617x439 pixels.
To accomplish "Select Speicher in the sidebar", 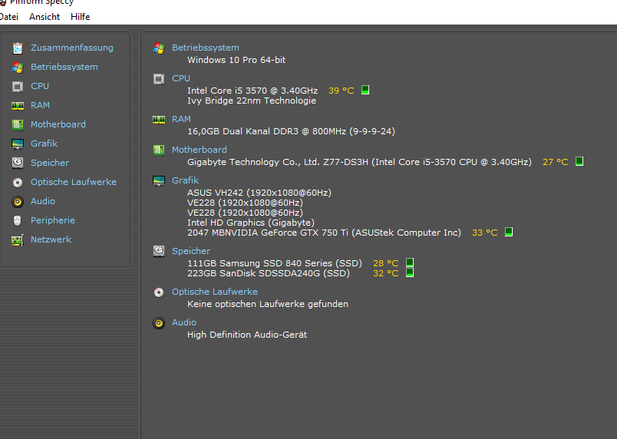I will point(50,163).
